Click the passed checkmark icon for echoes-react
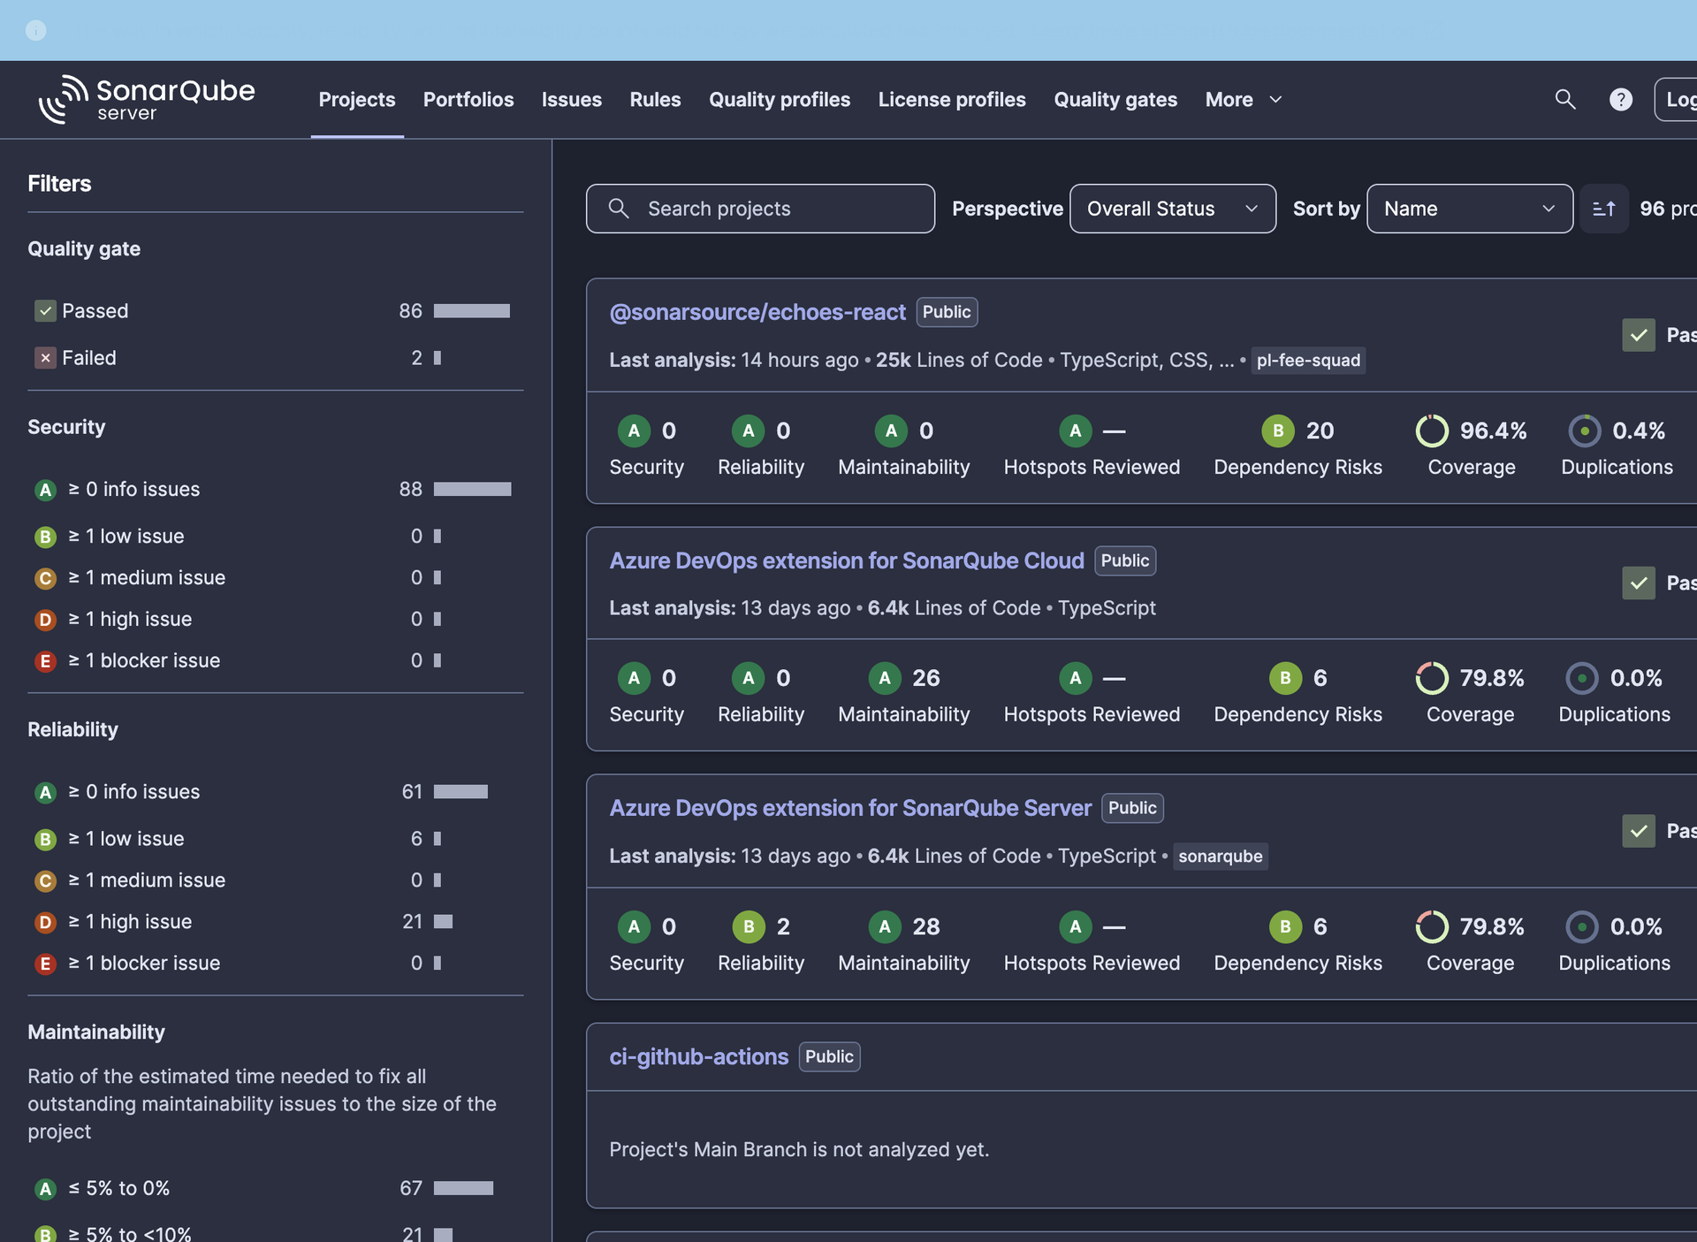The image size is (1697, 1242). (1639, 335)
